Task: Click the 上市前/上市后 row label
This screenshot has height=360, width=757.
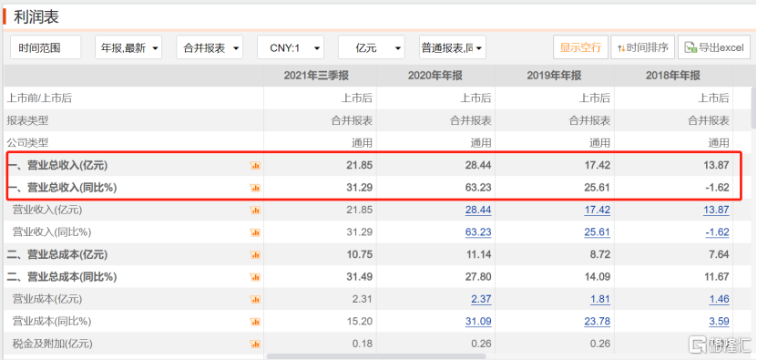Action: tap(39, 98)
